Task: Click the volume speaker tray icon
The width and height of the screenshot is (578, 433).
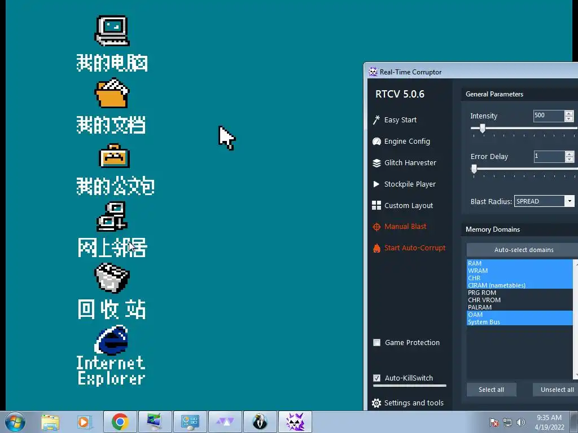Action: tap(521, 422)
